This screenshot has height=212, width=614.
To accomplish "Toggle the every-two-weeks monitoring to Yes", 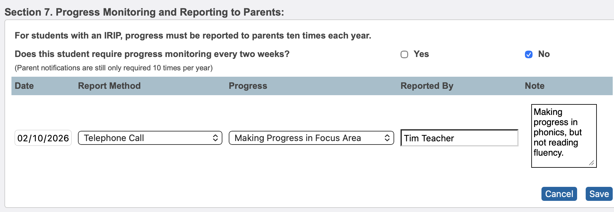I will coord(404,54).
